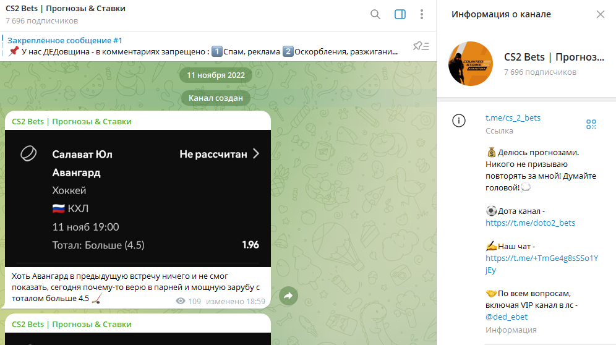
Task: Select the text Тотал: Больше (4.5)
Action: tap(98, 245)
